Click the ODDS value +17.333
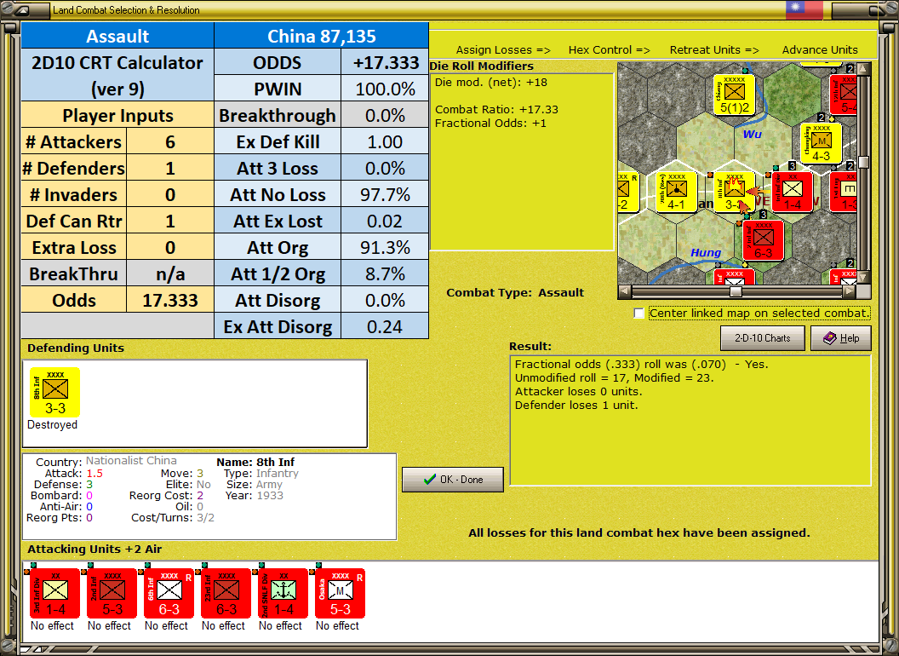Image resolution: width=899 pixels, height=656 pixels. coord(385,62)
